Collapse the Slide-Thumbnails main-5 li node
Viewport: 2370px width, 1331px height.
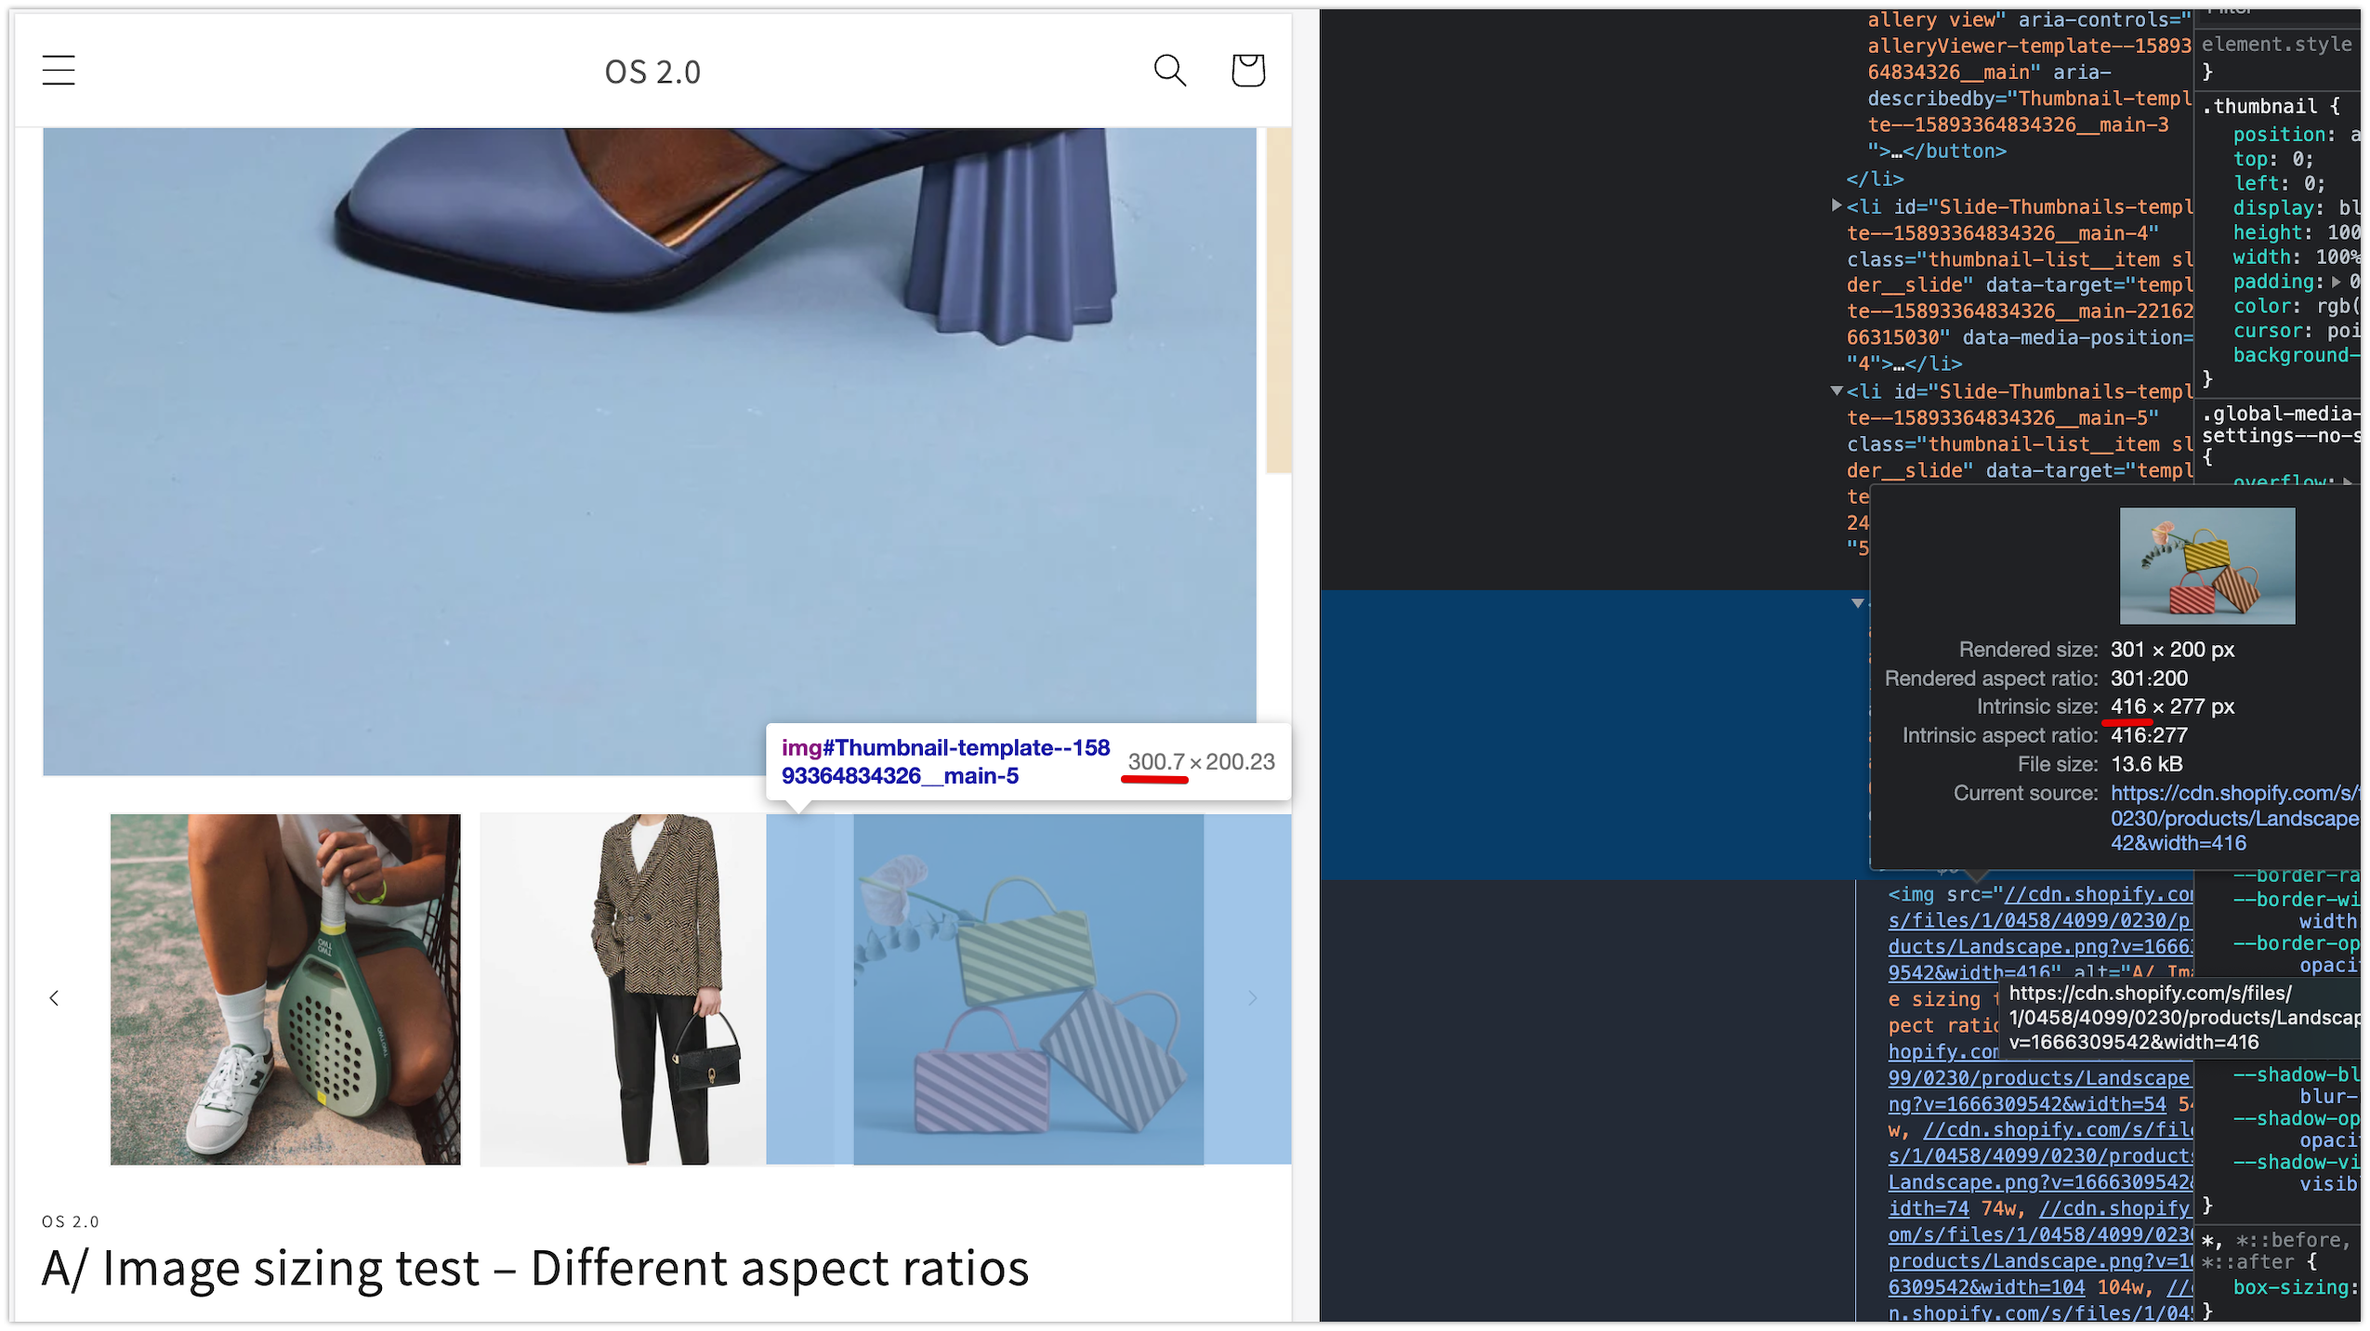(x=1837, y=391)
